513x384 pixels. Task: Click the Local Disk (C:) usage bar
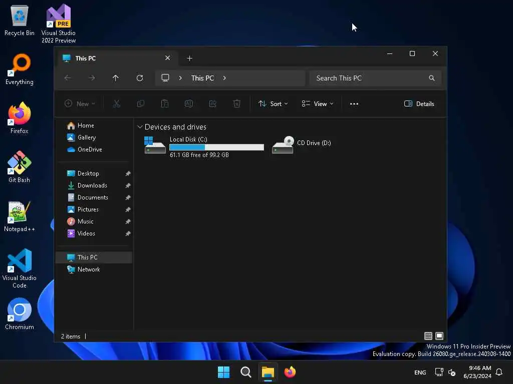pyautogui.click(x=216, y=147)
